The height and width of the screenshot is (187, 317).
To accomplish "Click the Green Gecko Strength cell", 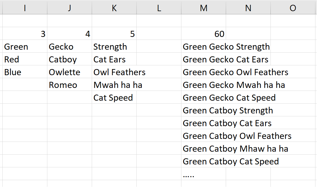I will (204, 46).
